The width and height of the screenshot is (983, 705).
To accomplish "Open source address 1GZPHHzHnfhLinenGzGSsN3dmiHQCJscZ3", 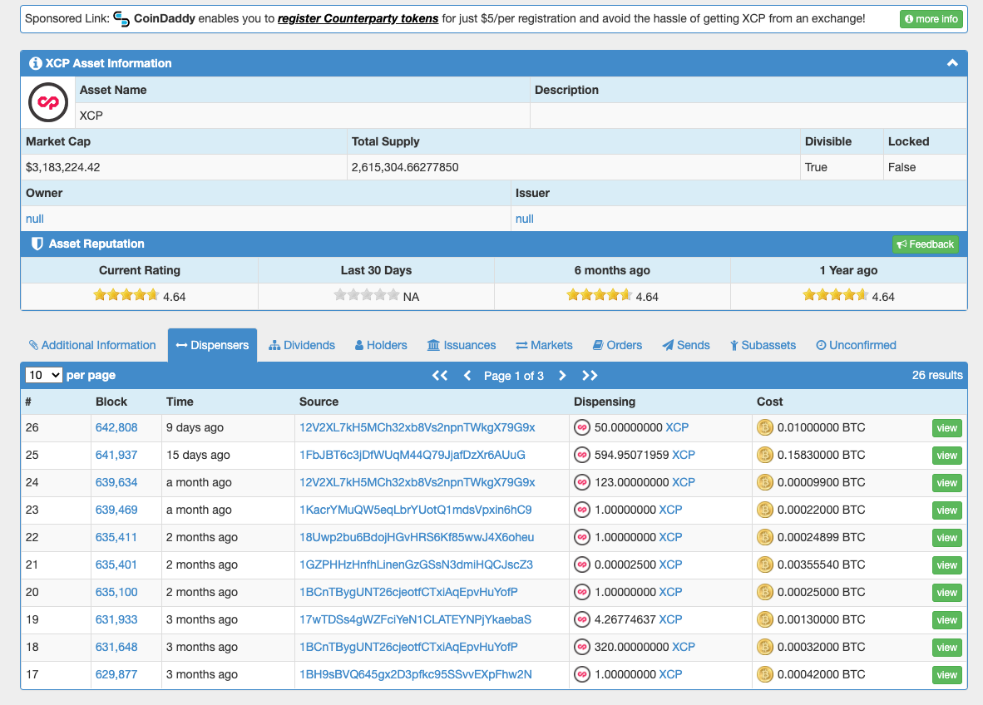I will click(x=417, y=564).
